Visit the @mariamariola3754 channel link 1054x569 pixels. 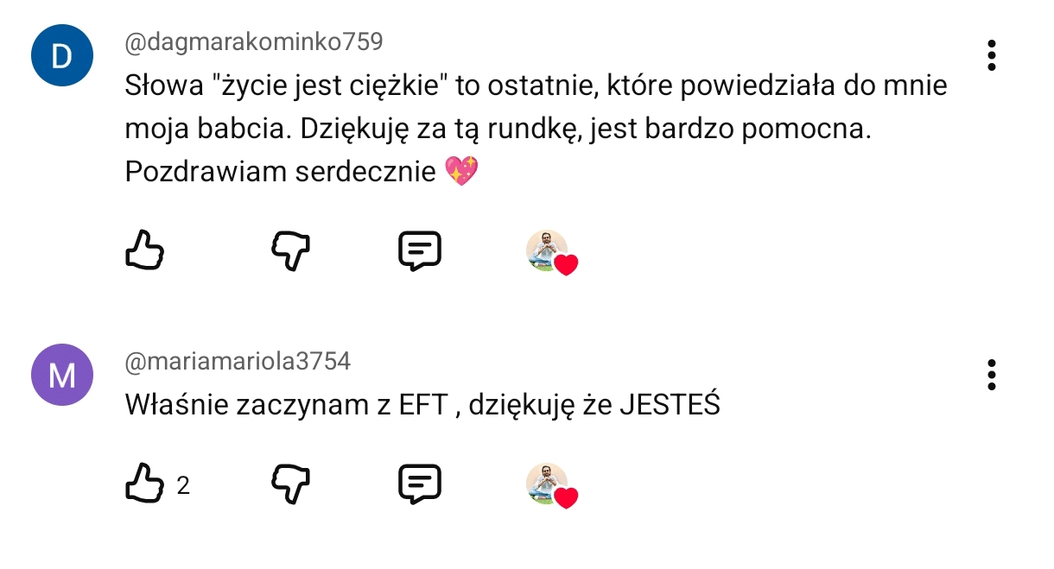click(x=238, y=361)
